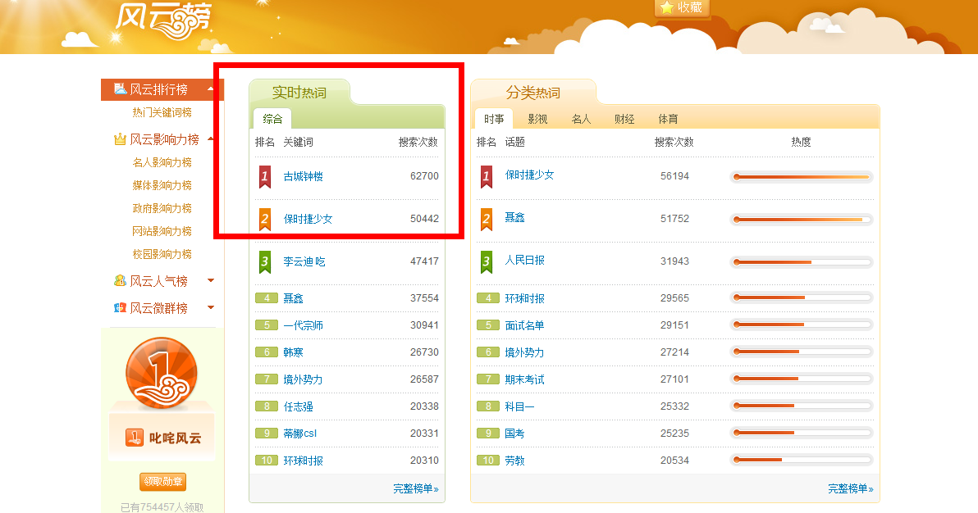Viewport: 978px width, 513px height.
Task: Collapse the 风云影响力榜 section arrow
Action: 211,139
